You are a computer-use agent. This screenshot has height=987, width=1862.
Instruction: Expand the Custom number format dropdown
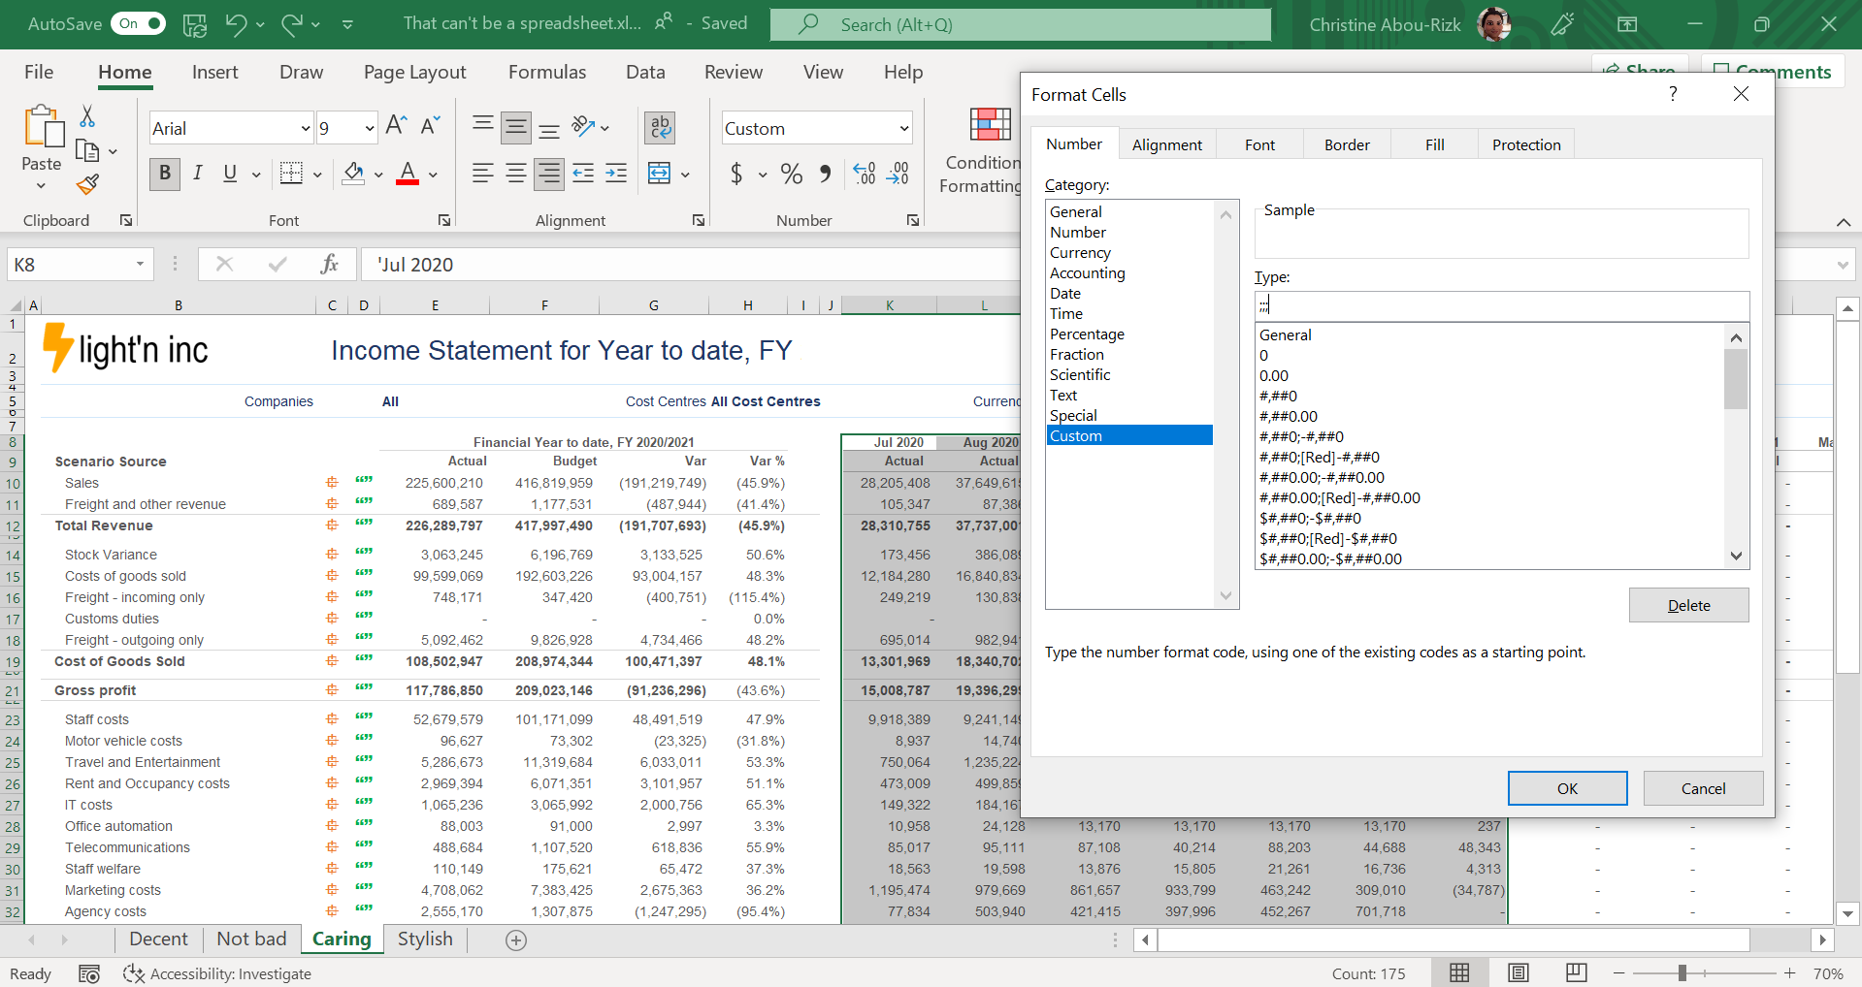[903, 128]
